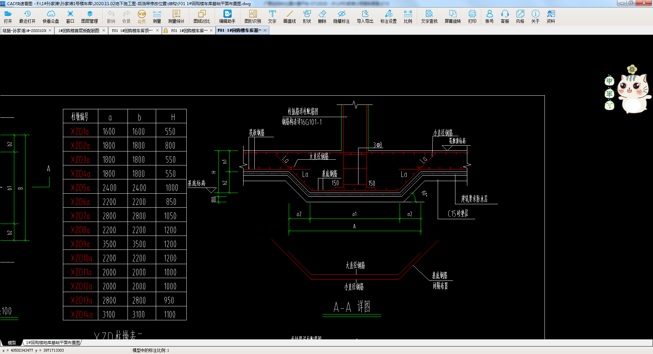Viewport: 653px width, 354px height.
Task: Click the Open file icon
Action: (8, 16)
